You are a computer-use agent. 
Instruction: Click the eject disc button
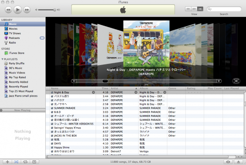point(238,162)
